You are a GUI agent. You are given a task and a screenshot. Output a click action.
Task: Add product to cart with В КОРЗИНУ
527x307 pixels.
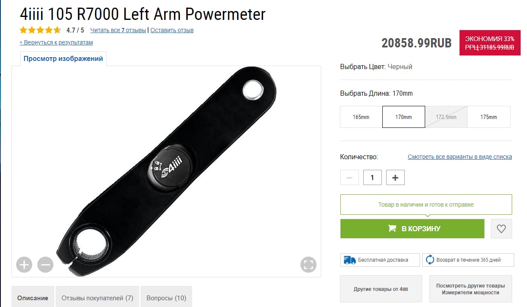pos(412,229)
